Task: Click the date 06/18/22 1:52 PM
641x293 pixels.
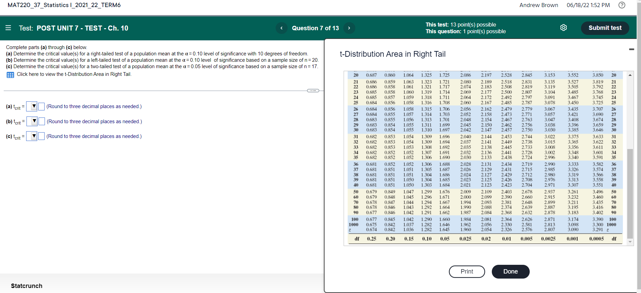Action: (588, 5)
